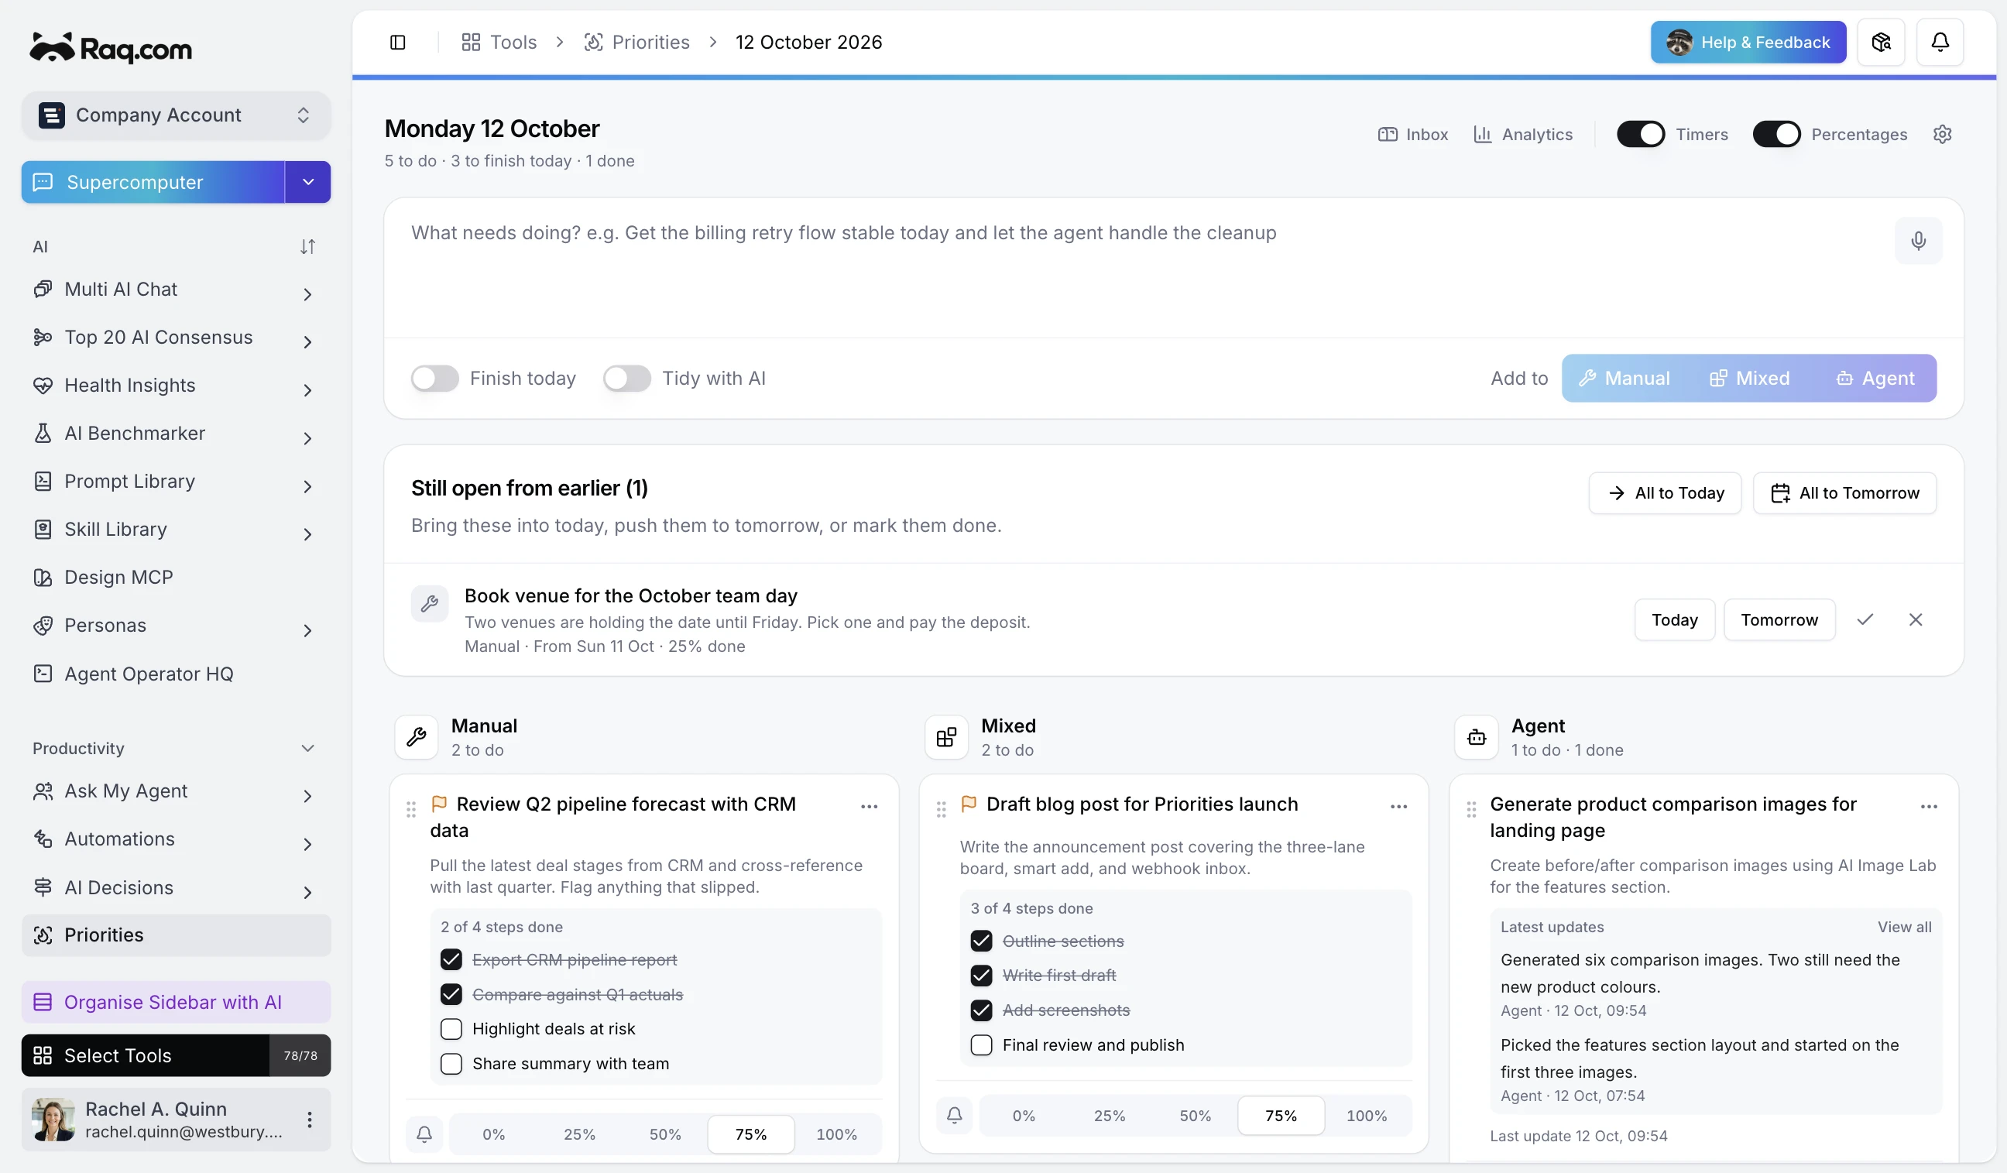This screenshot has width=2007, height=1173.
Task: Go to Tools in the breadcrumb
Action: [x=499, y=43]
